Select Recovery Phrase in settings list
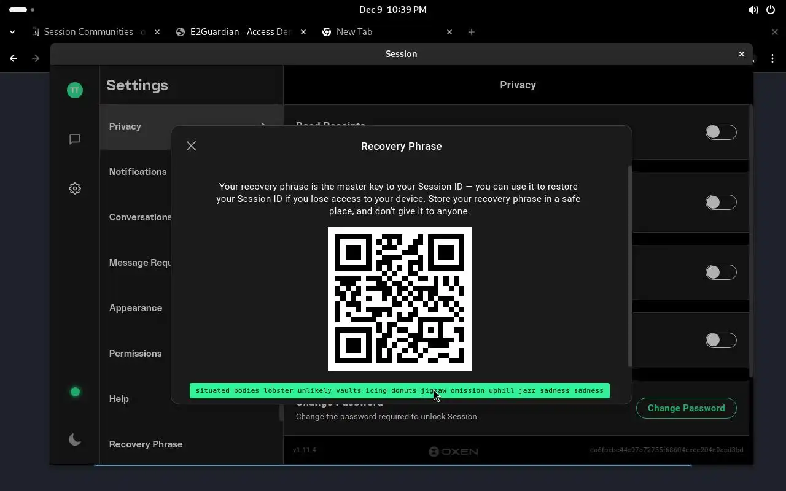Image resolution: width=786 pixels, height=491 pixels. coord(191,444)
